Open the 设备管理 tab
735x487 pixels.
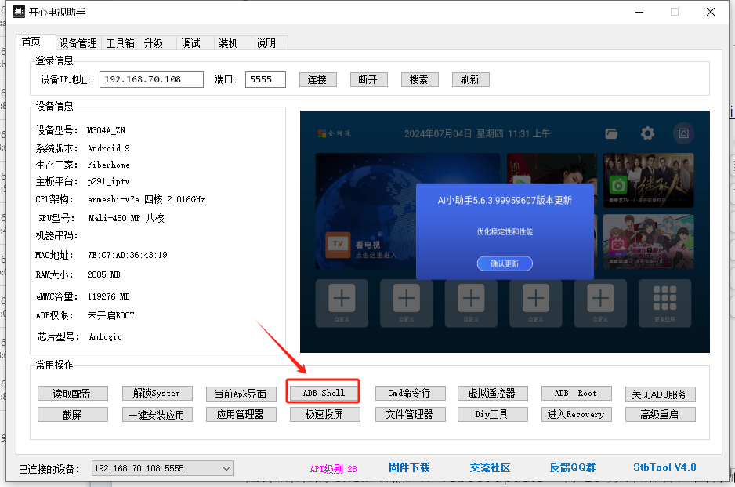click(x=78, y=43)
